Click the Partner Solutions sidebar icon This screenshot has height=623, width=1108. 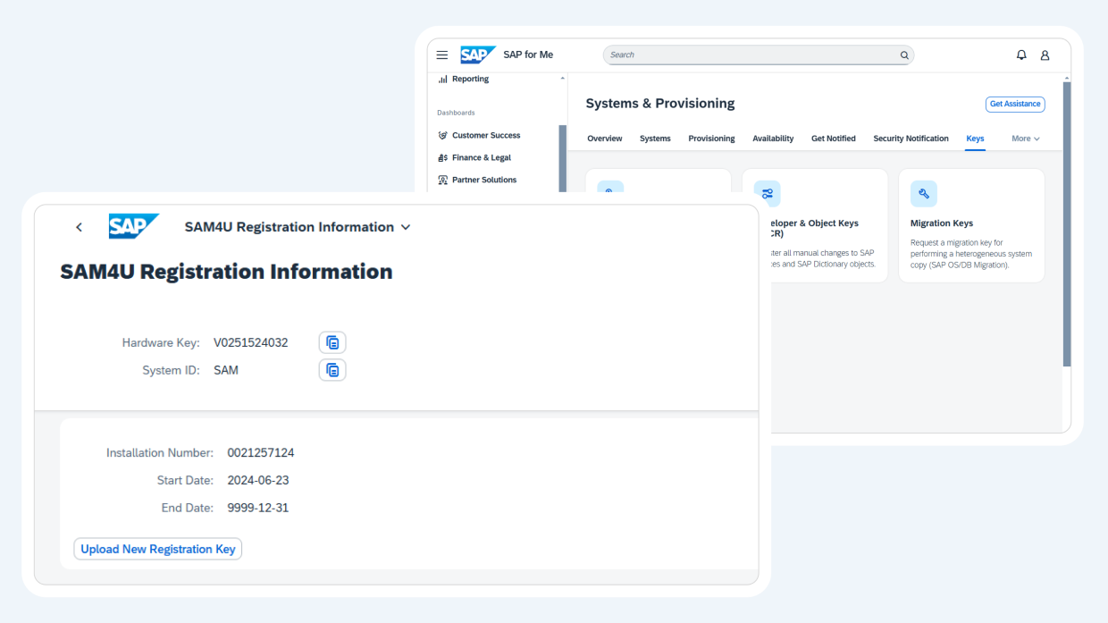click(442, 180)
